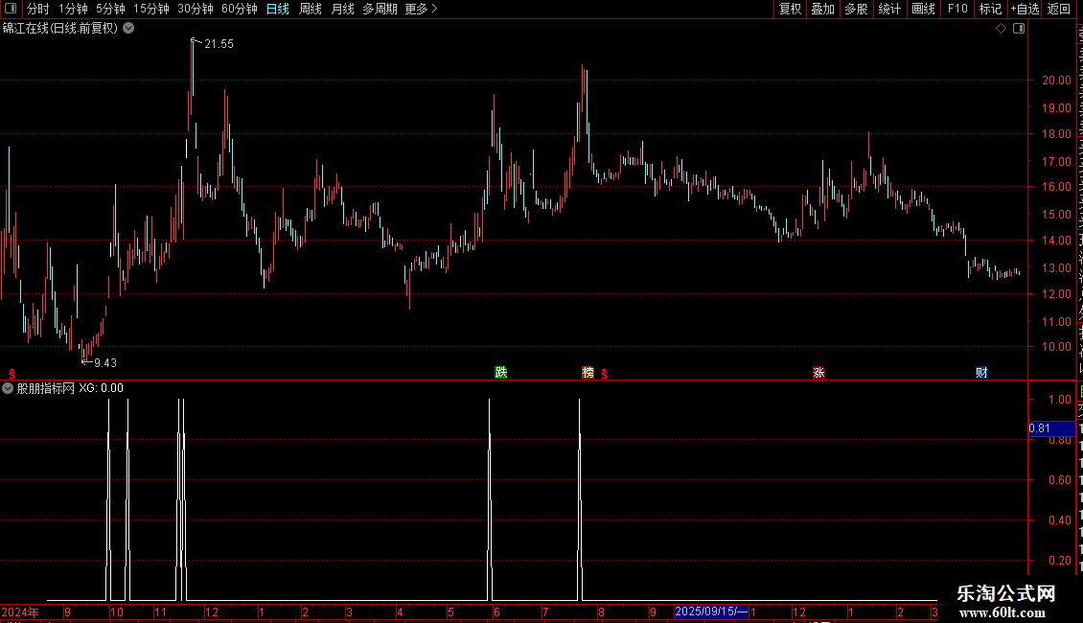Open the 画线 drawing tools

pyautogui.click(x=923, y=9)
